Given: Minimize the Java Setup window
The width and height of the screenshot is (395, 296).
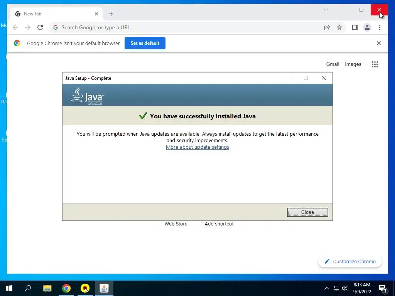Looking at the screenshot, I should point(289,78).
